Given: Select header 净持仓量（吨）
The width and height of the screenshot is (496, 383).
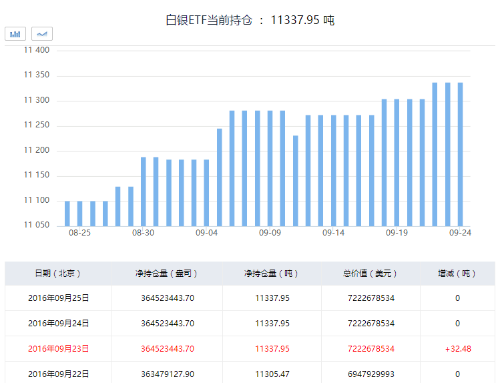Looking at the screenshot, I should (272, 274).
